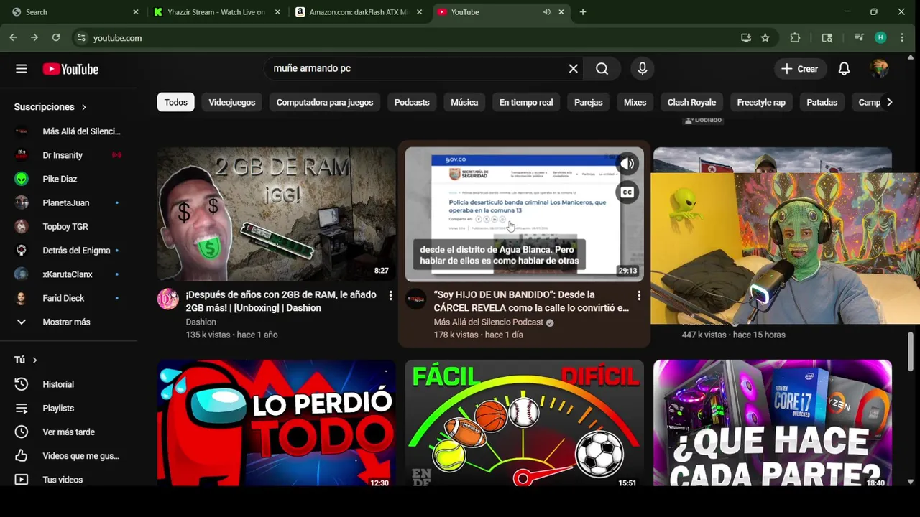Image resolution: width=920 pixels, height=517 pixels.
Task: Select the Parejas filter chip
Action: (588, 102)
